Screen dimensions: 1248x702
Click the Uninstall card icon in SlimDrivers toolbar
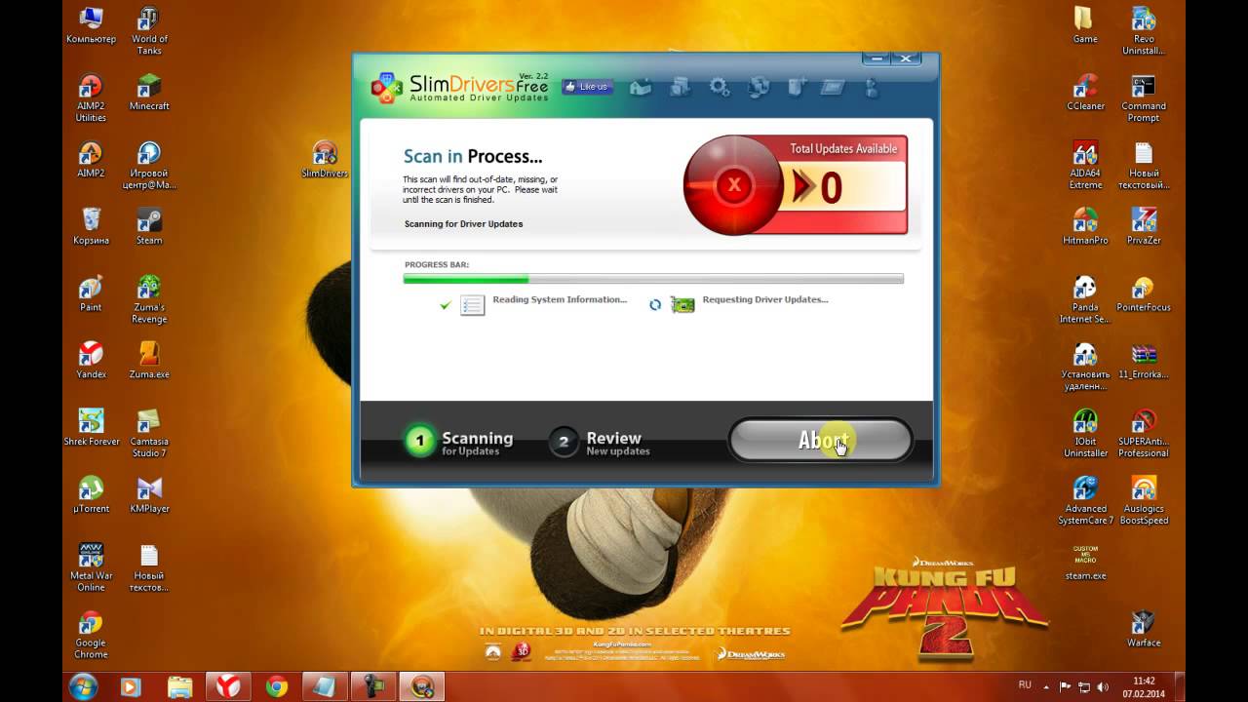pos(832,88)
